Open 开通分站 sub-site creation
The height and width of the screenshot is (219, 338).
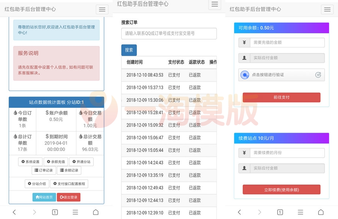point(81,162)
